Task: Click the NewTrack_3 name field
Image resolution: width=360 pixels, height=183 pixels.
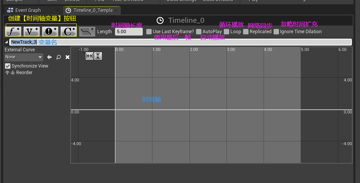Action: [x=181, y=42]
